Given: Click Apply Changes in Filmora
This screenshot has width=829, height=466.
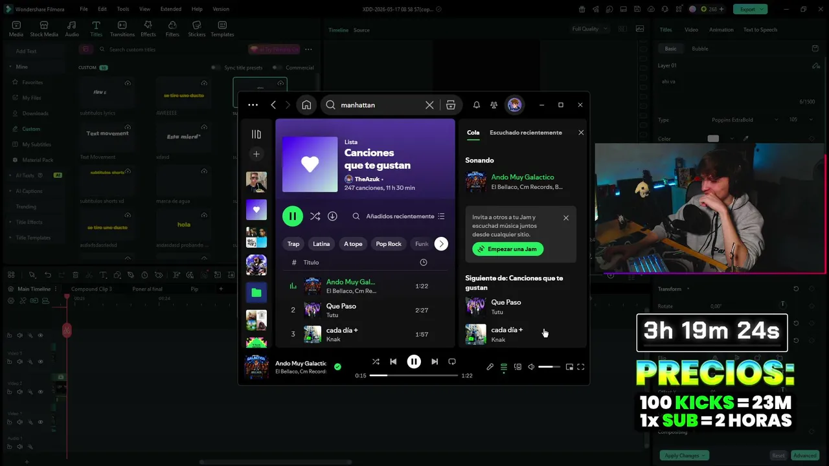Looking at the screenshot, I should tap(684, 456).
